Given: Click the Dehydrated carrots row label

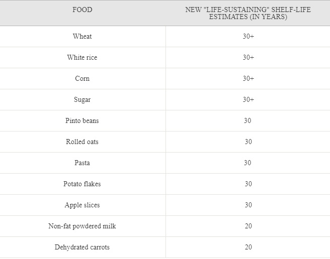Looking at the screenshot, I should point(82,247).
